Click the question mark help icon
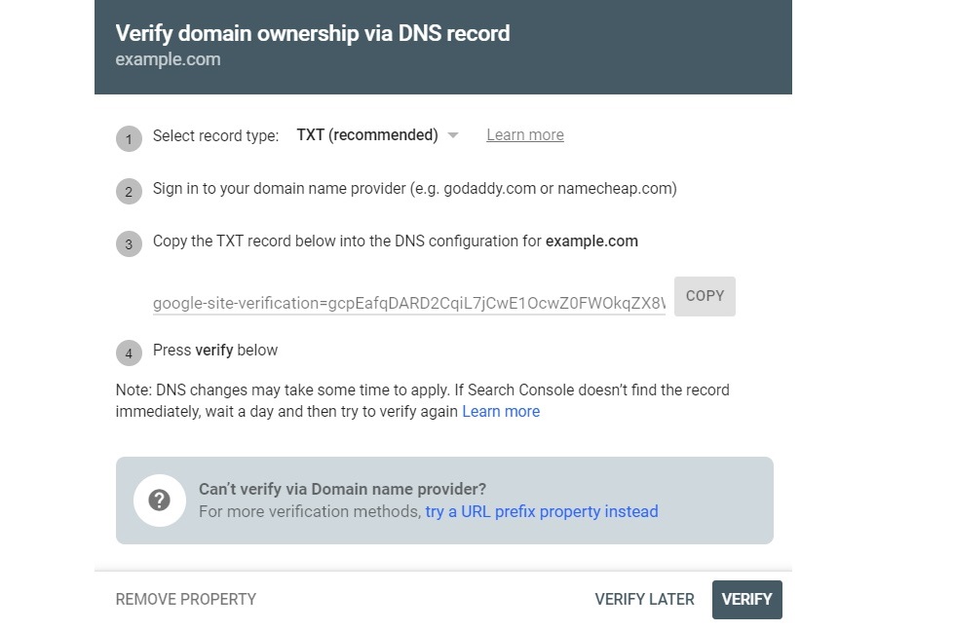Screen dimensions: 953x631 (x=159, y=500)
